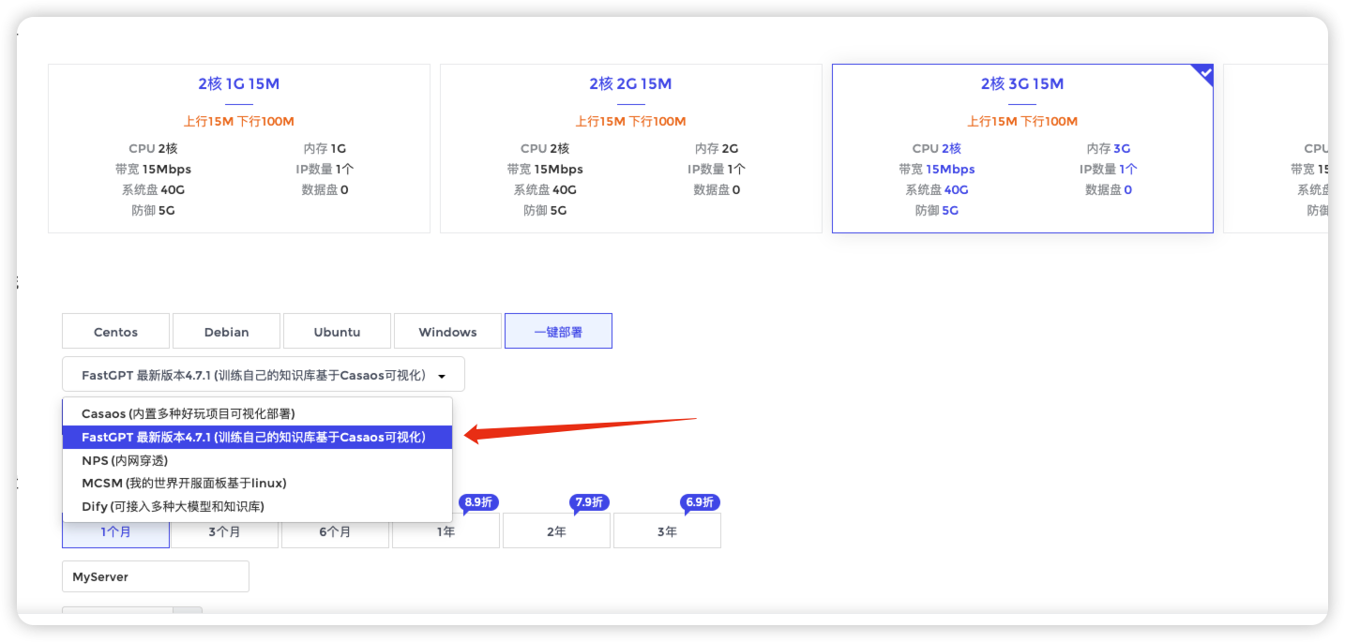Select the 2核 1G 15M plan card
This screenshot has height=642, width=1345.
(239, 148)
